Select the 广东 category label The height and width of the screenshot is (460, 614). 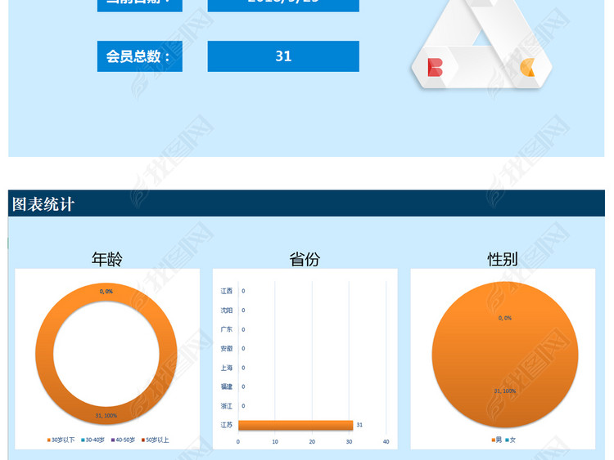(x=226, y=329)
